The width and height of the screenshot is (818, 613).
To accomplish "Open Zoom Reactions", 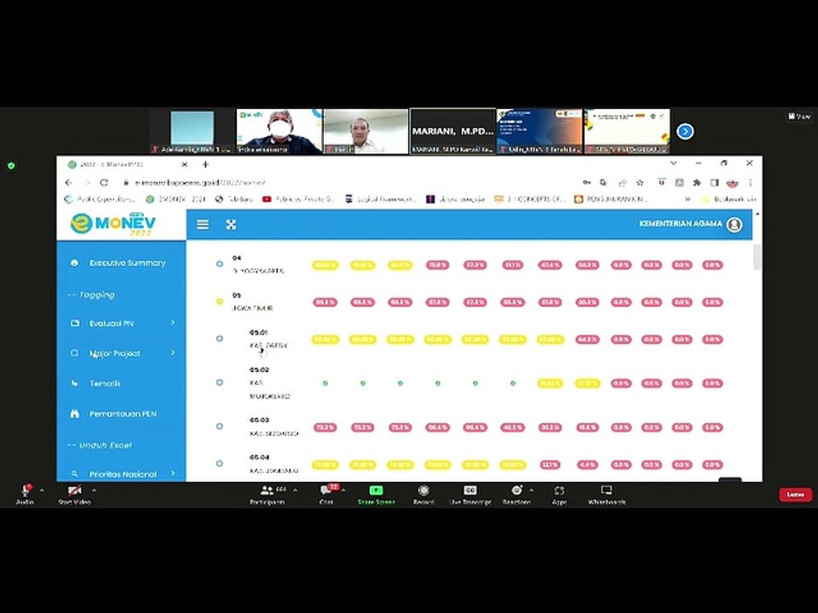I will [516, 496].
